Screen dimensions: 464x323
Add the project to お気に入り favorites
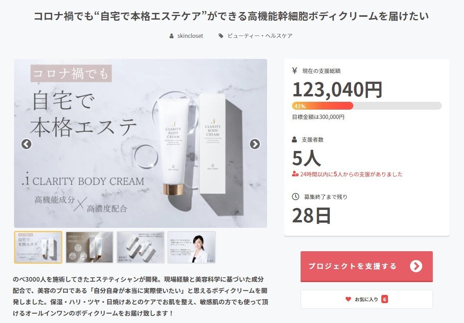pos(367,299)
